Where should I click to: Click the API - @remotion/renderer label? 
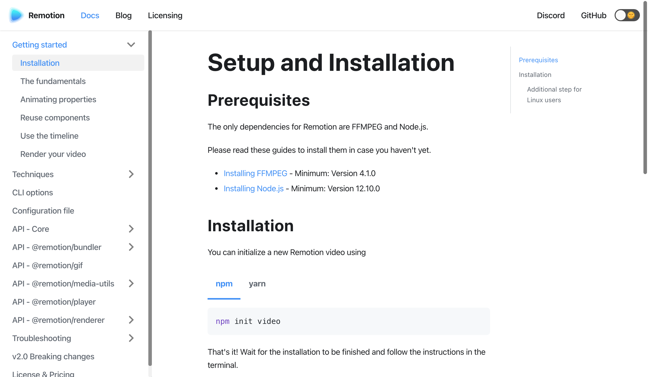click(58, 320)
